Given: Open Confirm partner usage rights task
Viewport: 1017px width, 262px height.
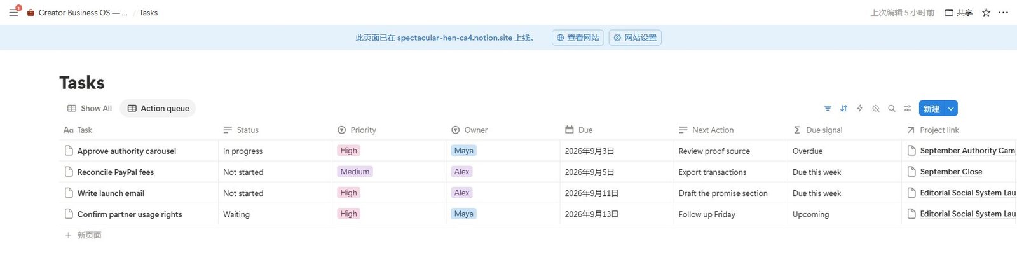Looking at the screenshot, I should click(x=130, y=214).
